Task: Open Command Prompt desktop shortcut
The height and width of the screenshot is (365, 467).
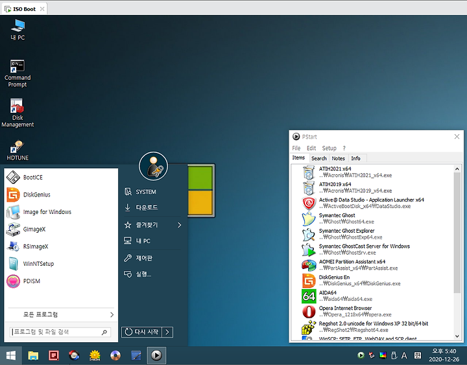Action: tap(18, 73)
